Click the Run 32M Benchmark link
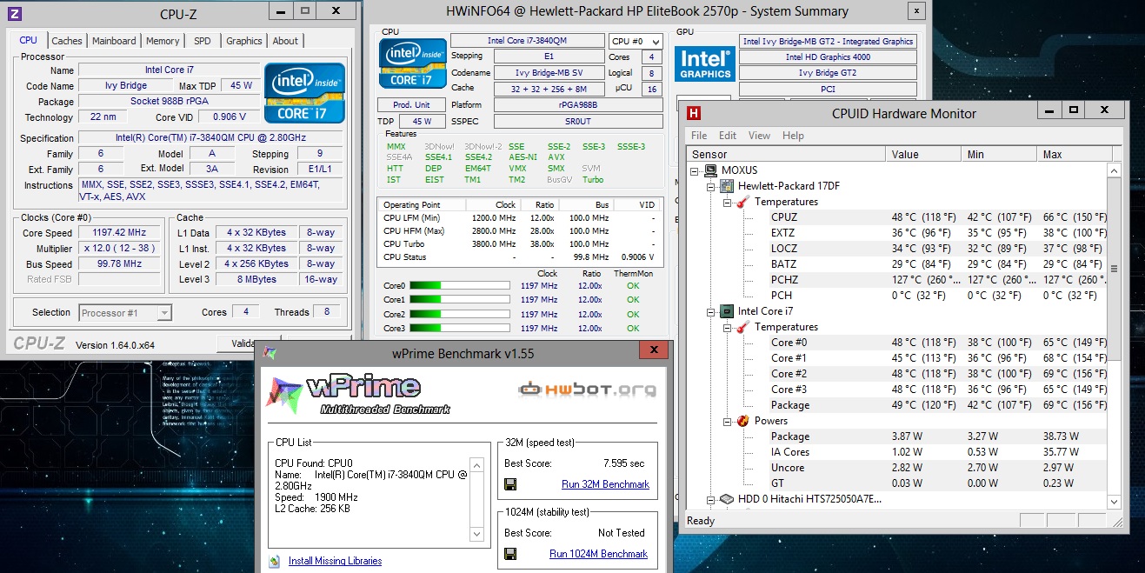The image size is (1145, 573). coord(605,484)
